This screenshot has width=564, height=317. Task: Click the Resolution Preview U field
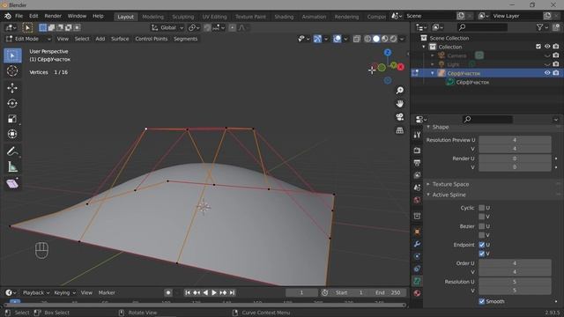click(515, 140)
